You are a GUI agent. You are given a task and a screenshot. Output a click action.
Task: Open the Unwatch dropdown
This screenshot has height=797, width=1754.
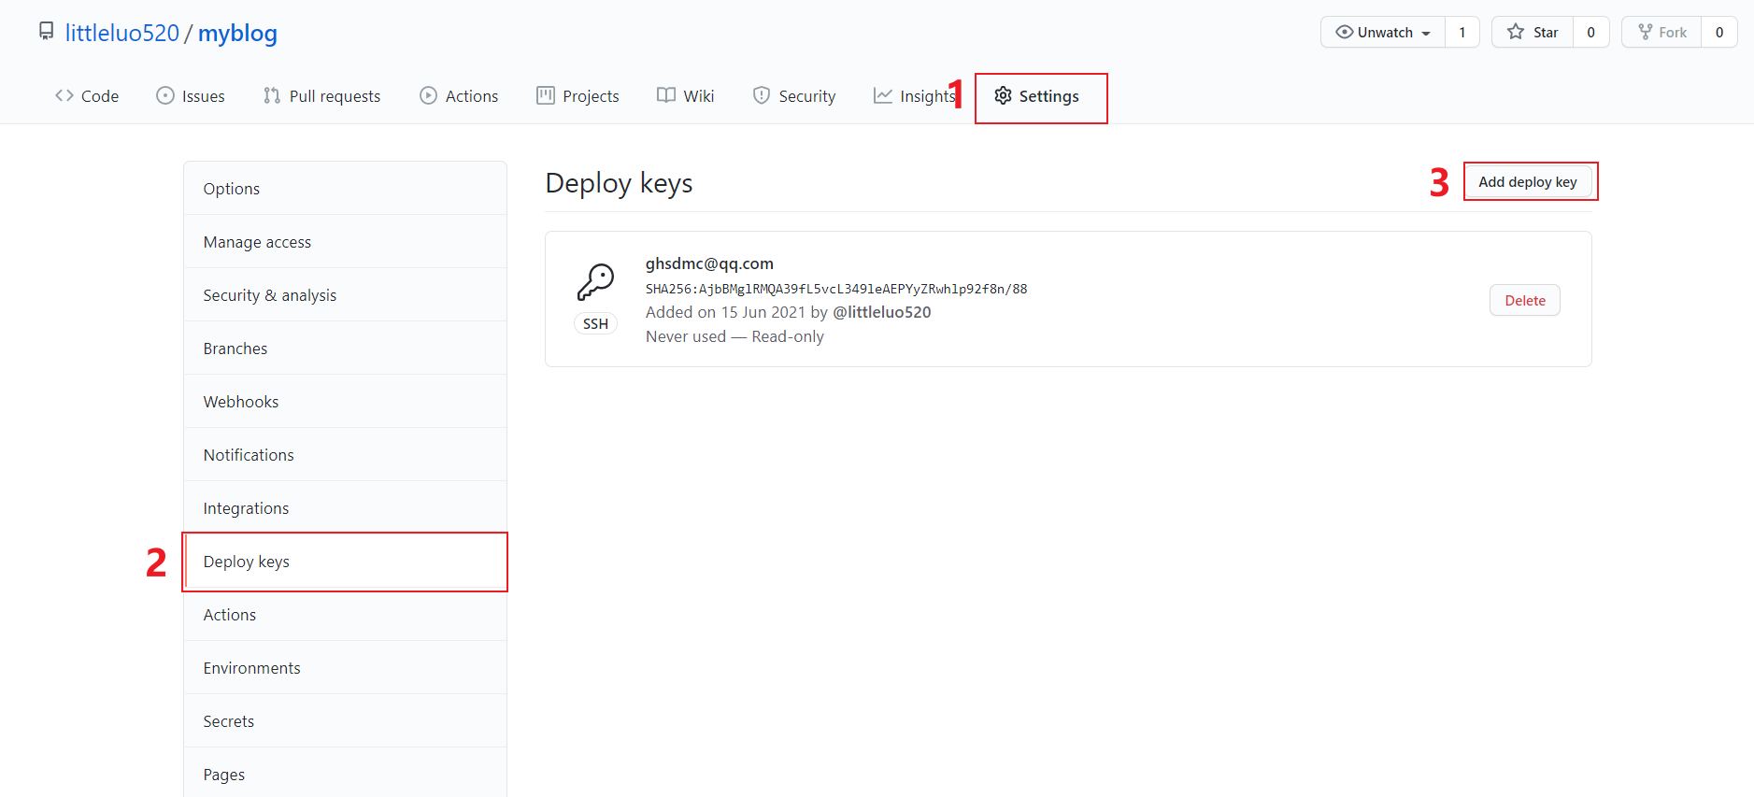(1383, 32)
